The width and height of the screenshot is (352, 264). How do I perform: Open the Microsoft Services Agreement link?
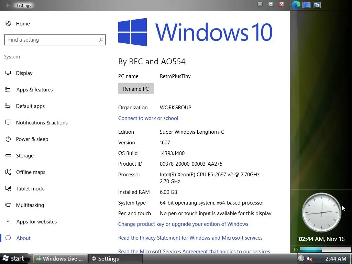point(194,251)
